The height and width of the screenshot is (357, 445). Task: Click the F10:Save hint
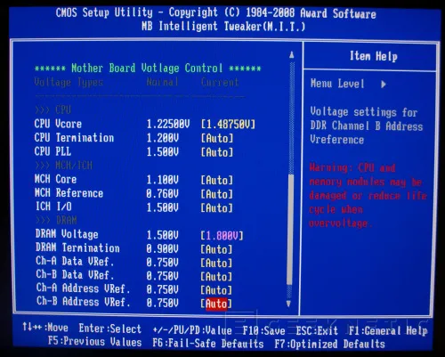[263, 330]
